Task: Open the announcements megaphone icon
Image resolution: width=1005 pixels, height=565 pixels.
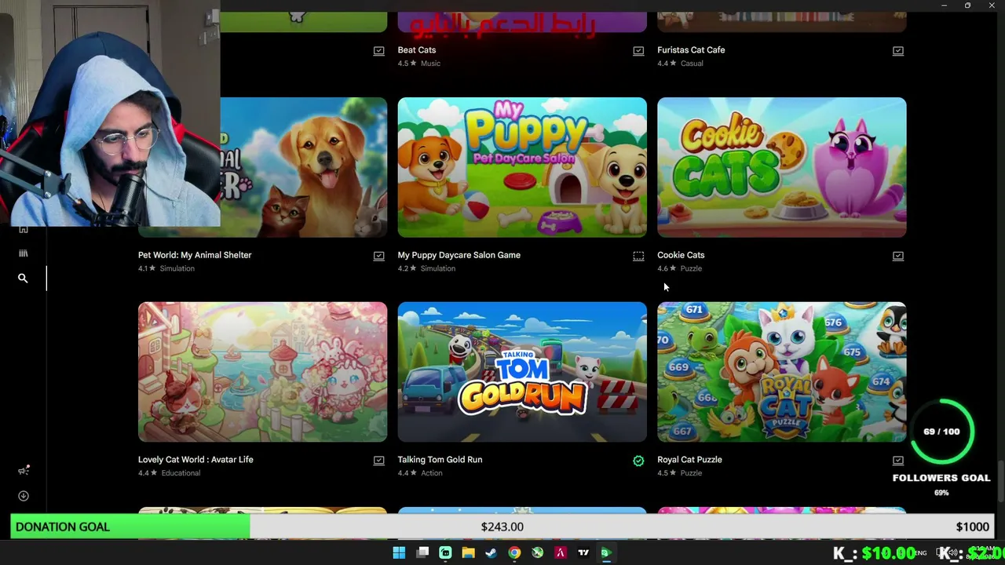Action: 24,471
